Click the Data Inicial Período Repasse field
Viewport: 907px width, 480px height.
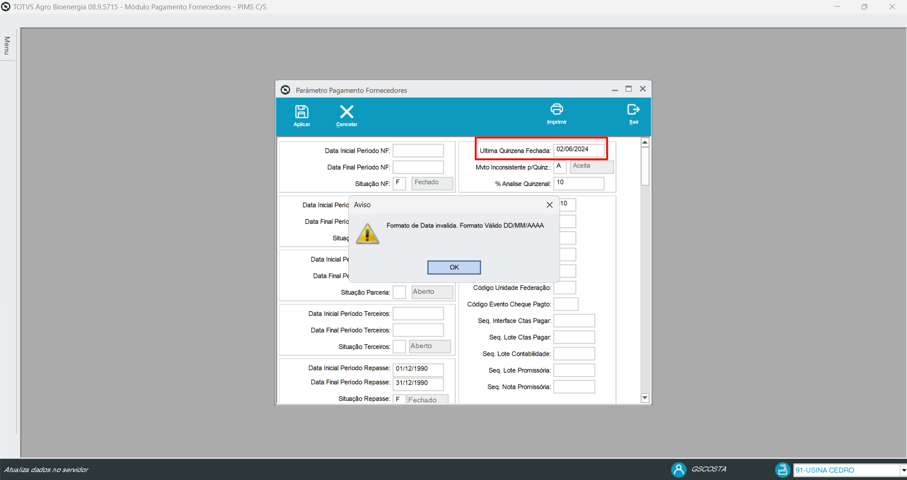tap(418, 369)
